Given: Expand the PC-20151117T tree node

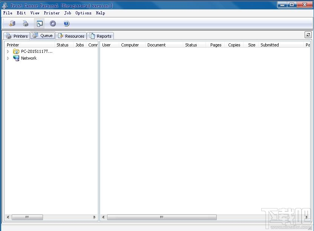Looking at the screenshot, I should tap(8, 52).
